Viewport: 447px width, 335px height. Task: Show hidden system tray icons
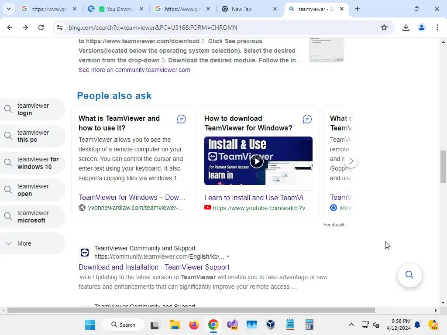coord(351,325)
